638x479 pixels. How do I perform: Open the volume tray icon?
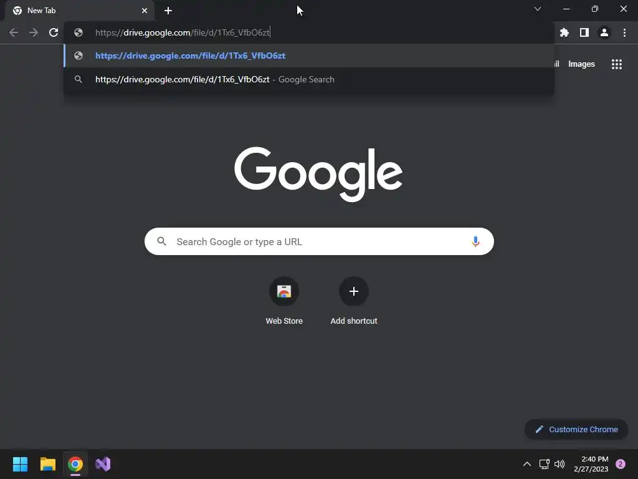pos(559,464)
